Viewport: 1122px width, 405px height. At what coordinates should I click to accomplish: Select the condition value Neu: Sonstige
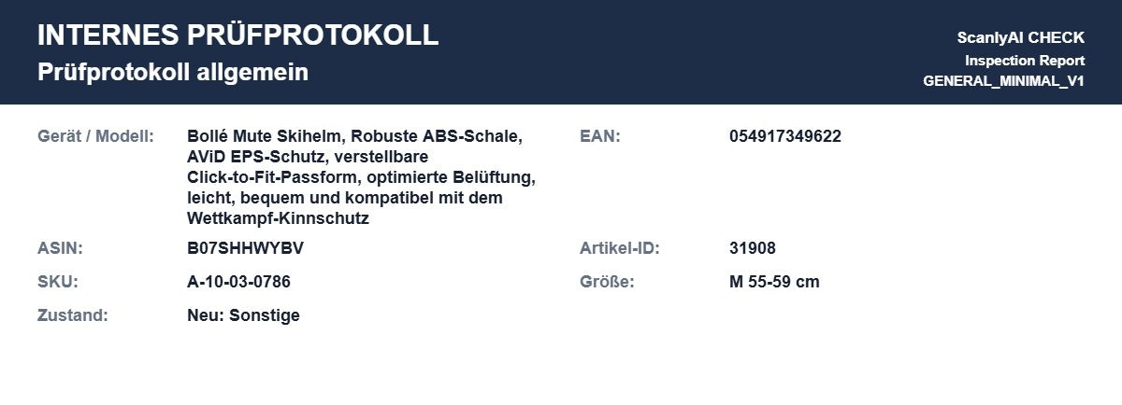coord(243,315)
